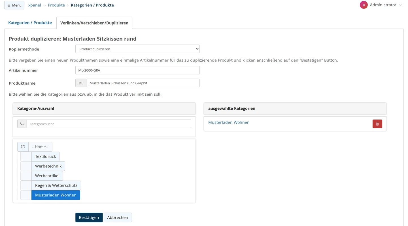Focus the Kategoriesuche search field
Viewport: 408px width, 226px height.
point(109,124)
